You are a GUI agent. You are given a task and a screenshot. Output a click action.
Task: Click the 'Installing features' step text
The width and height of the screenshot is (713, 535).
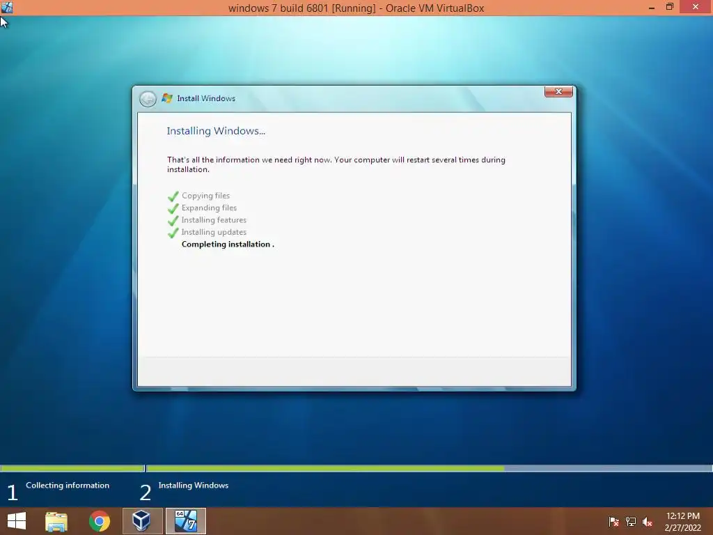coord(214,219)
